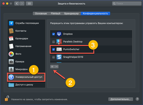Viewport: 143px width, 105px height.
Task: Check the SnagitHelper2019 checkbox
Action: coord(54,57)
